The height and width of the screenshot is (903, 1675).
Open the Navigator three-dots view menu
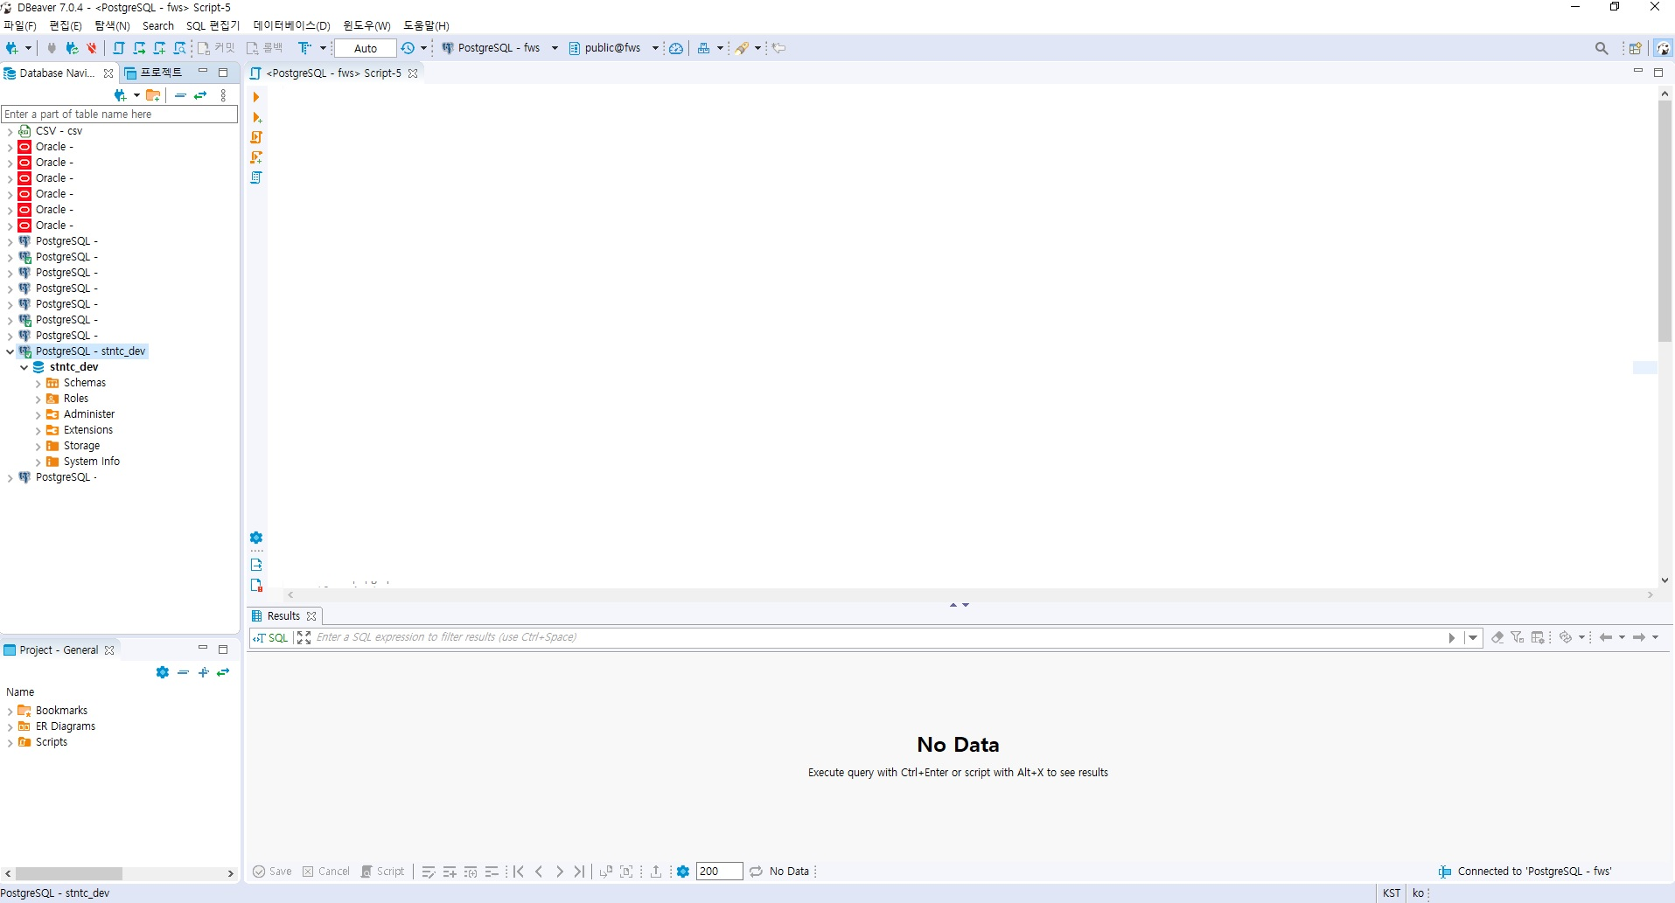pos(224,95)
